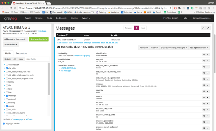Screen dimensions: 216x131
Task: Click the magnifier icon for the src_addr field
Action: pyautogui.click(x=204, y=104)
